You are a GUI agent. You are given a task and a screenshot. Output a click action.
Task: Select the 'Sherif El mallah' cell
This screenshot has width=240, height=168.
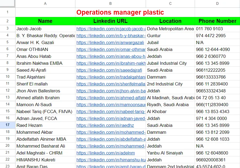pos(45,84)
